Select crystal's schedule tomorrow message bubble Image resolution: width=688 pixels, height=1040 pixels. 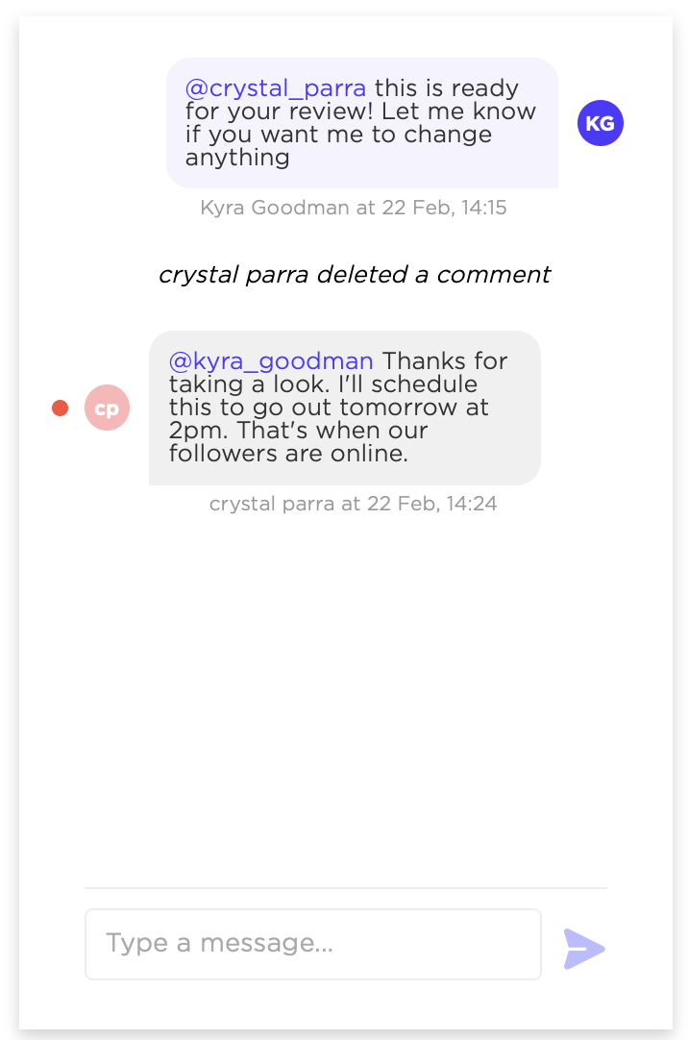[345, 408]
